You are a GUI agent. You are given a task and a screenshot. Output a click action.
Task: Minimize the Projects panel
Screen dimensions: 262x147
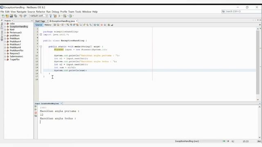(32, 21)
